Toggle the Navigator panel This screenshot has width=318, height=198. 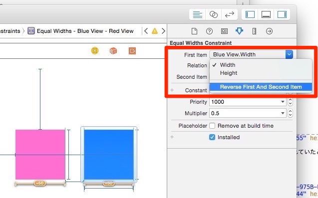coord(250,14)
